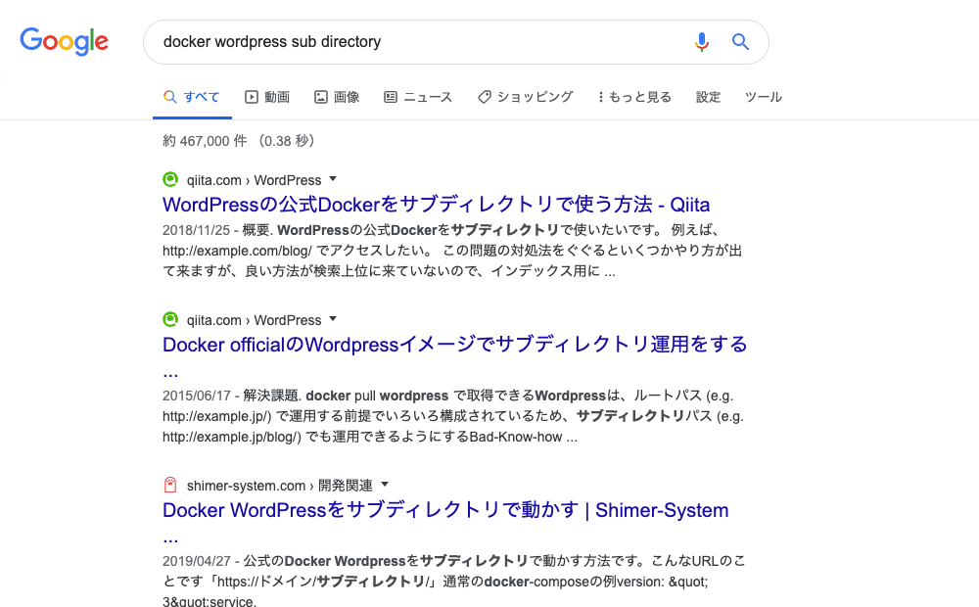Switch to the 画像 tab

(337, 97)
